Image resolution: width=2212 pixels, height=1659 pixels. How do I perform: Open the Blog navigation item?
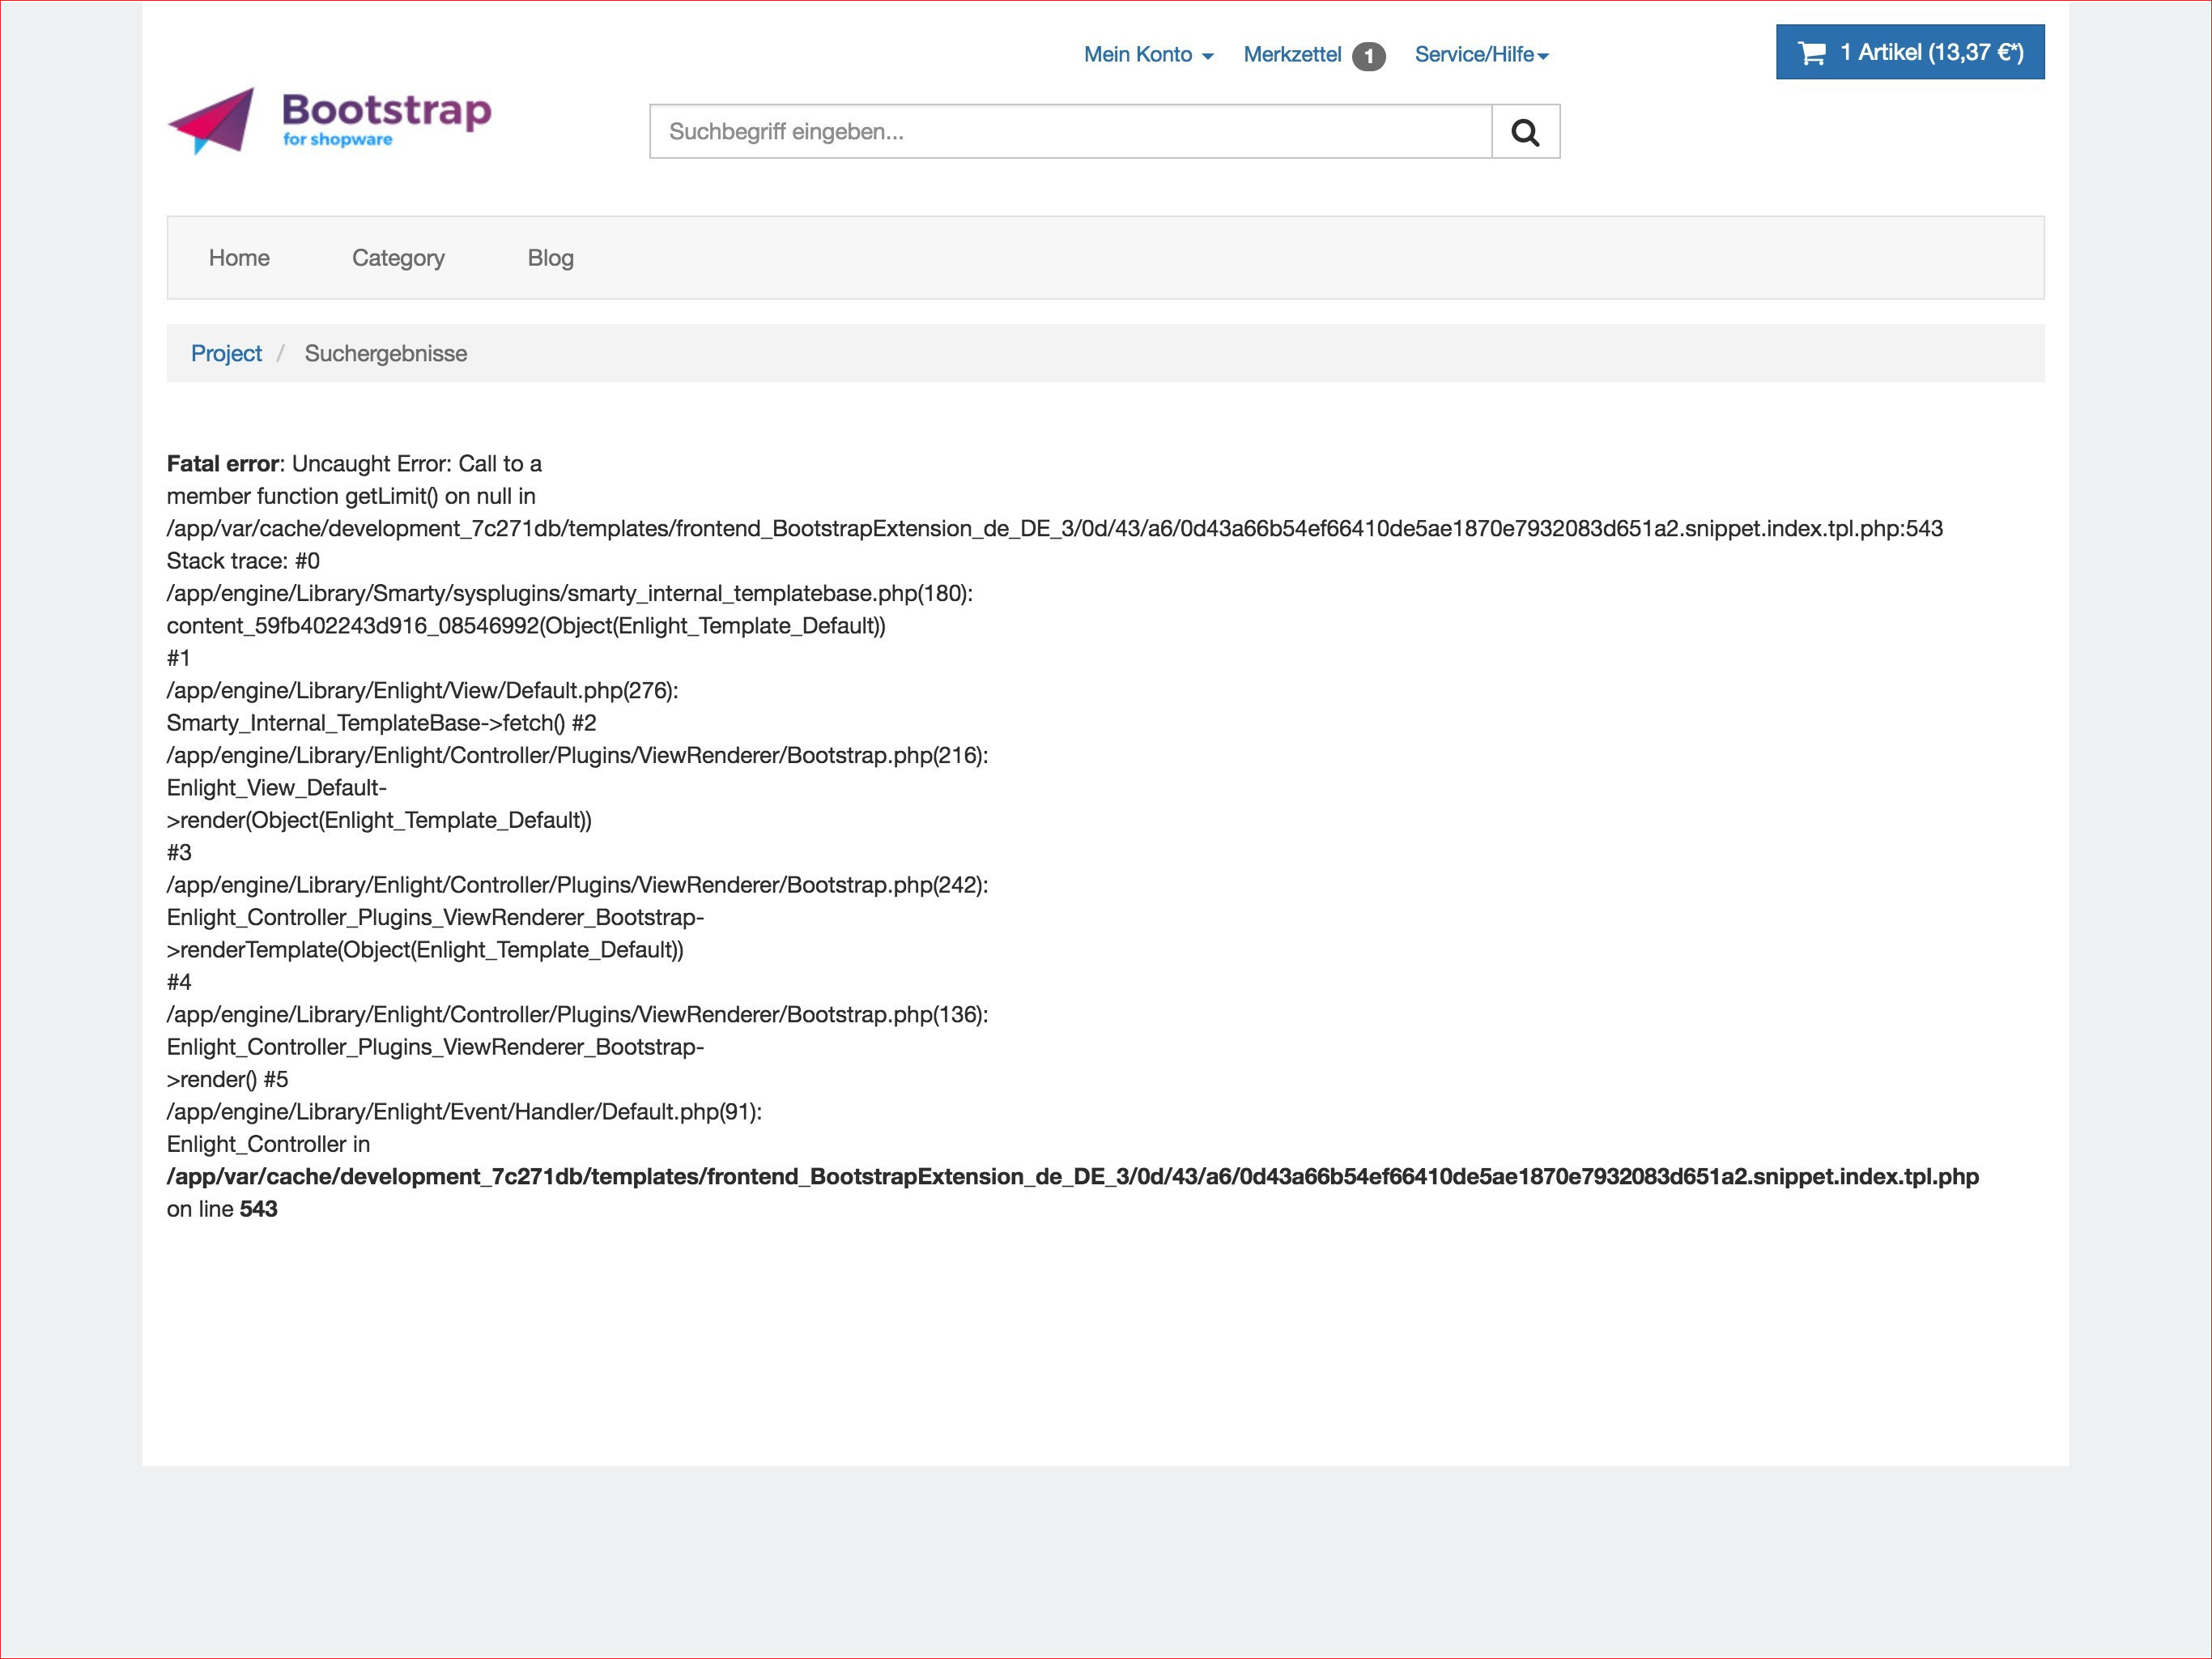click(550, 258)
